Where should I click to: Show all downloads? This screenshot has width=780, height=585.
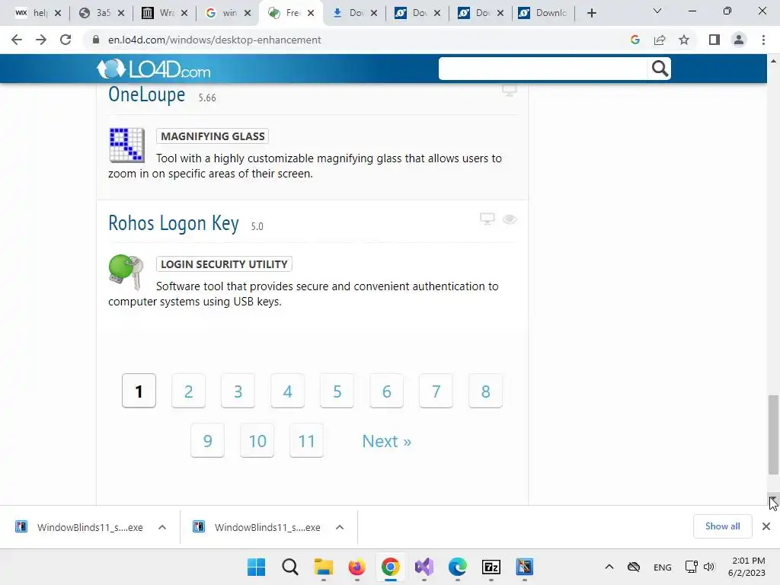pyautogui.click(x=722, y=526)
